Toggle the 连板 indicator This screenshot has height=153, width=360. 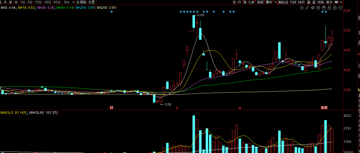(x=260, y=2)
